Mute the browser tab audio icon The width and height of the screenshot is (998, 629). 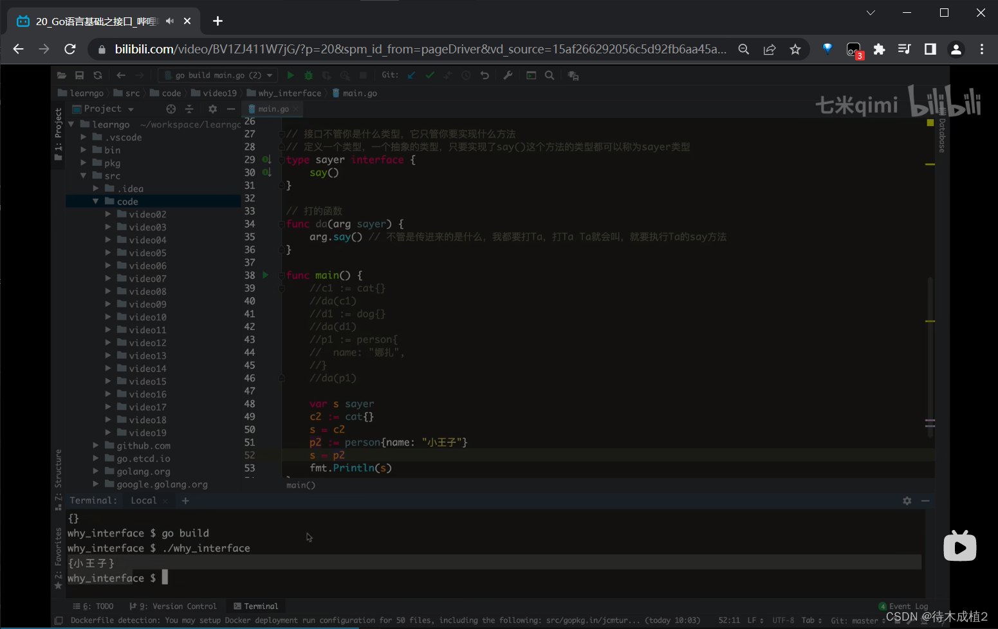point(170,21)
